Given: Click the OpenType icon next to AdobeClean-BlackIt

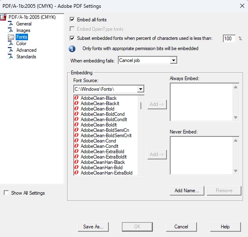Looking at the screenshot, I should [76, 103].
